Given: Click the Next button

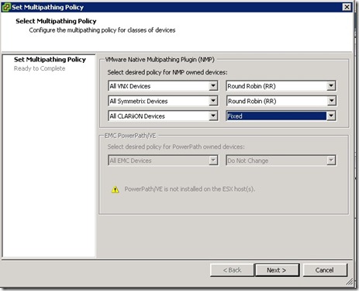Looking at the screenshot, I should [277, 270].
